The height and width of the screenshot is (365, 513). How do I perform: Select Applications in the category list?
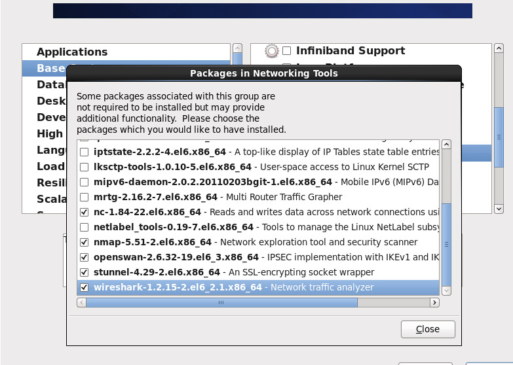[x=72, y=52]
